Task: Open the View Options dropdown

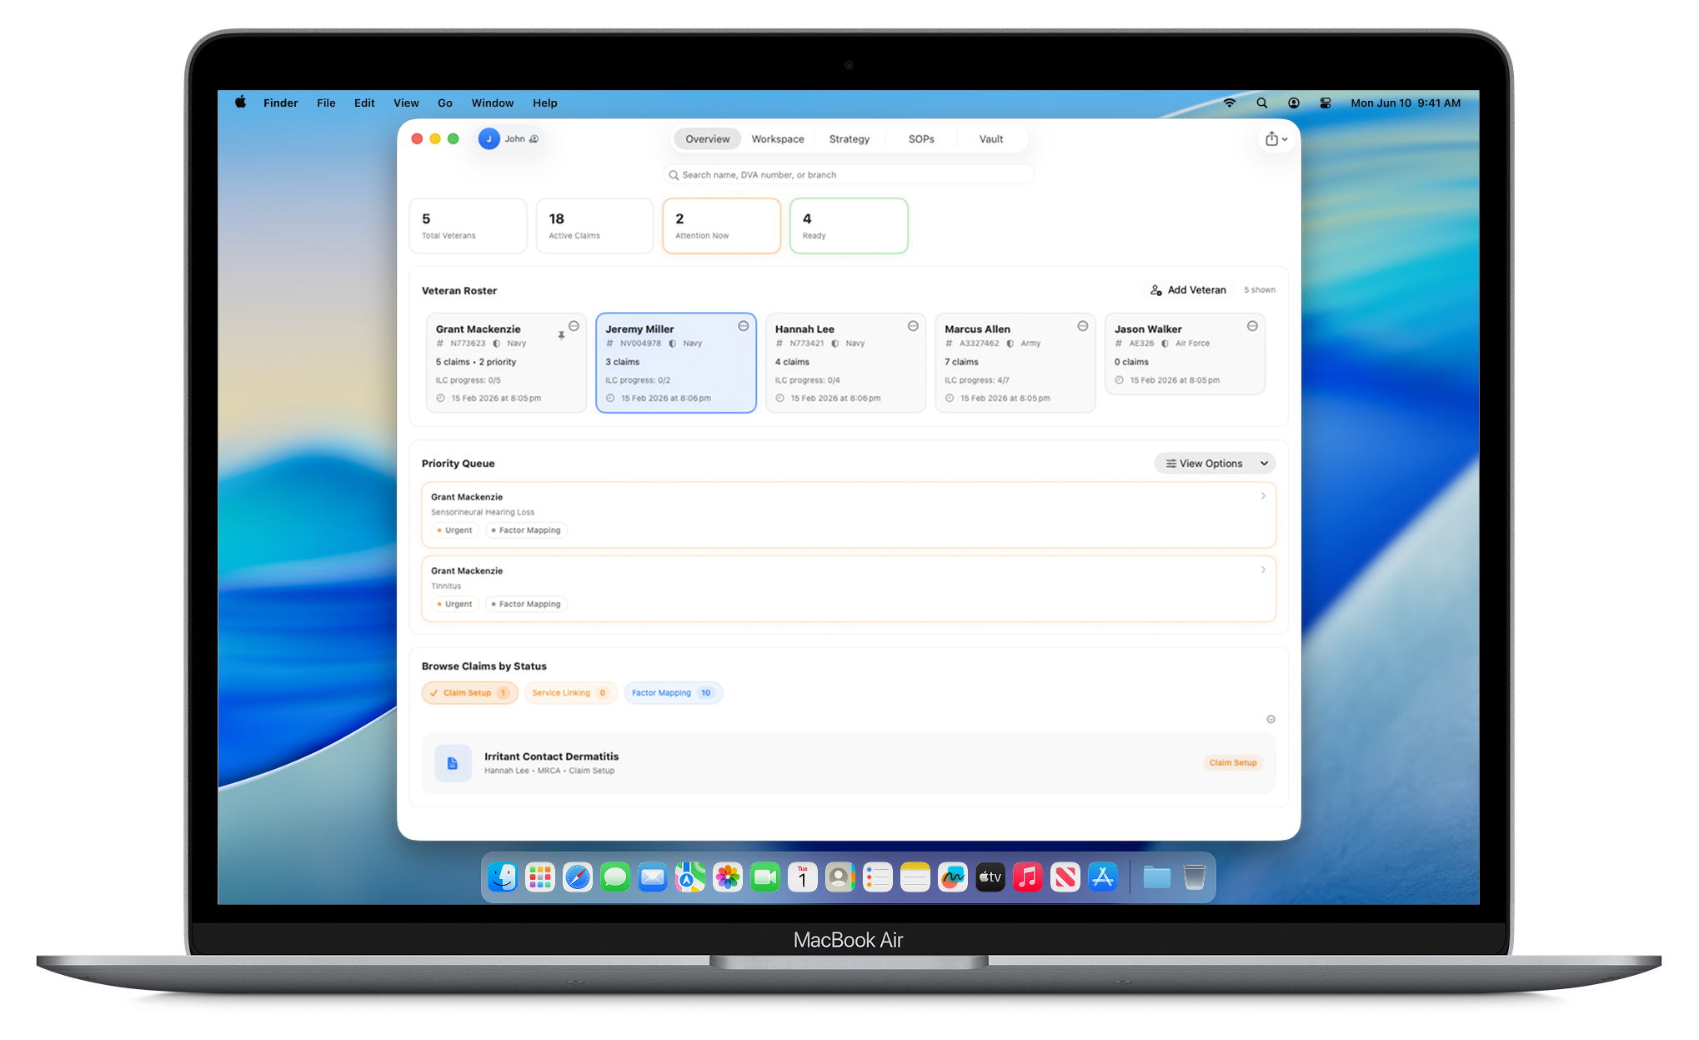Action: [x=1214, y=463]
